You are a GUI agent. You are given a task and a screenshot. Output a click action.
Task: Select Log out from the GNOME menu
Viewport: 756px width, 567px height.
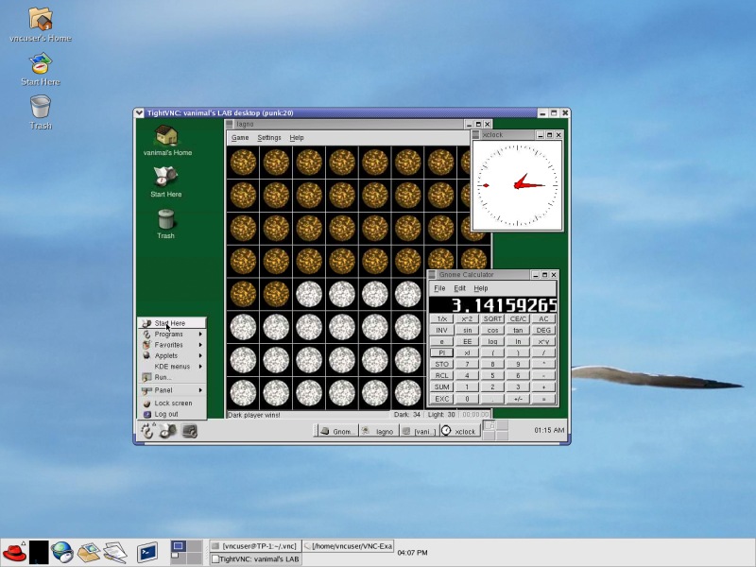[166, 414]
